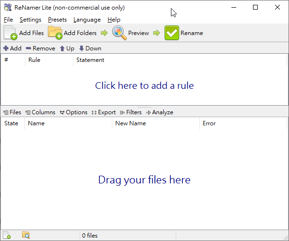Viewport: 289px width, 241px height.
Task: Click the green Rename checkmark icon
Action: [x=171, y=33]
